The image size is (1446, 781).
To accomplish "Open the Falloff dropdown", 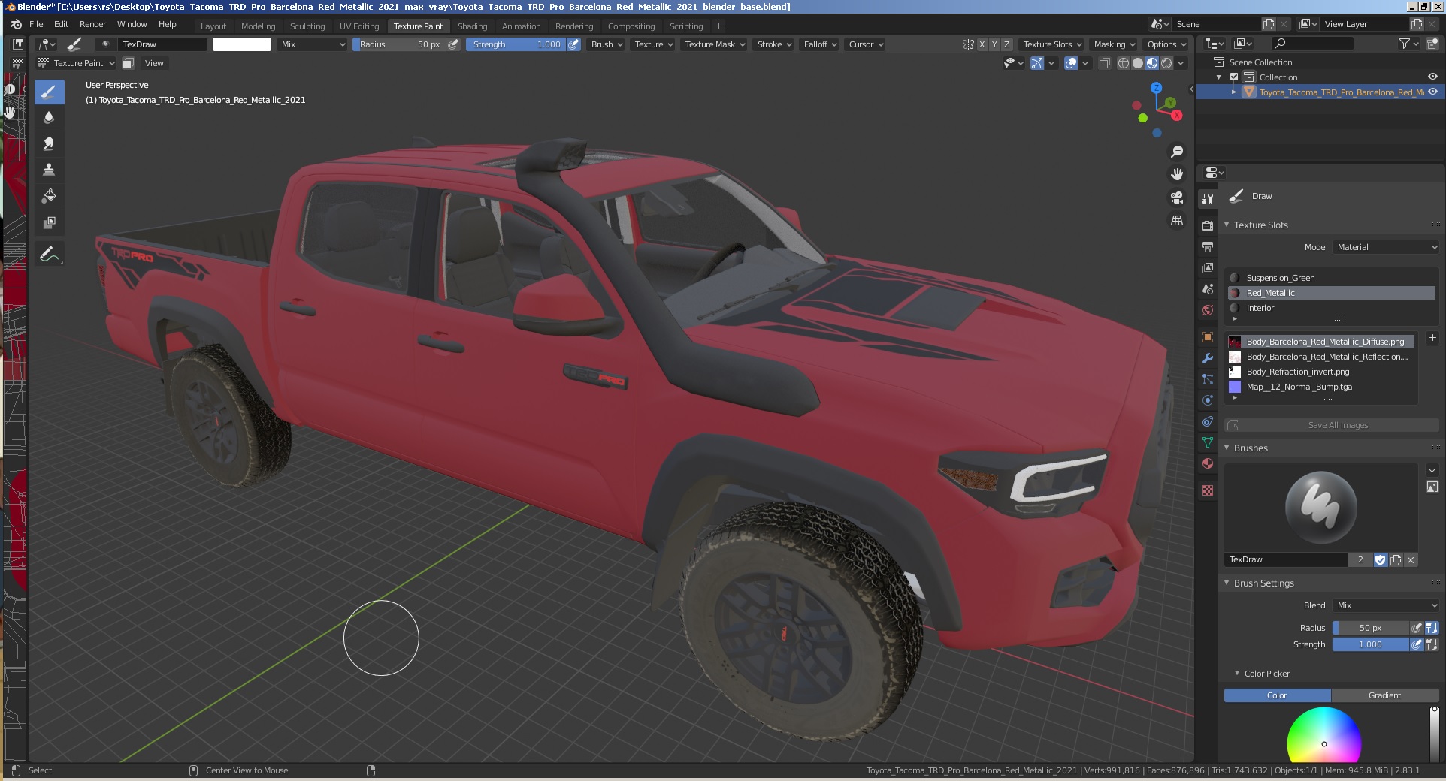I will point(820,44).
